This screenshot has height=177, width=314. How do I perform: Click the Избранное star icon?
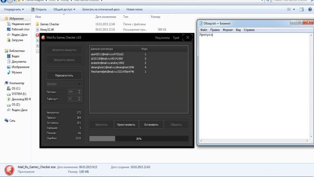click(6, 19)
